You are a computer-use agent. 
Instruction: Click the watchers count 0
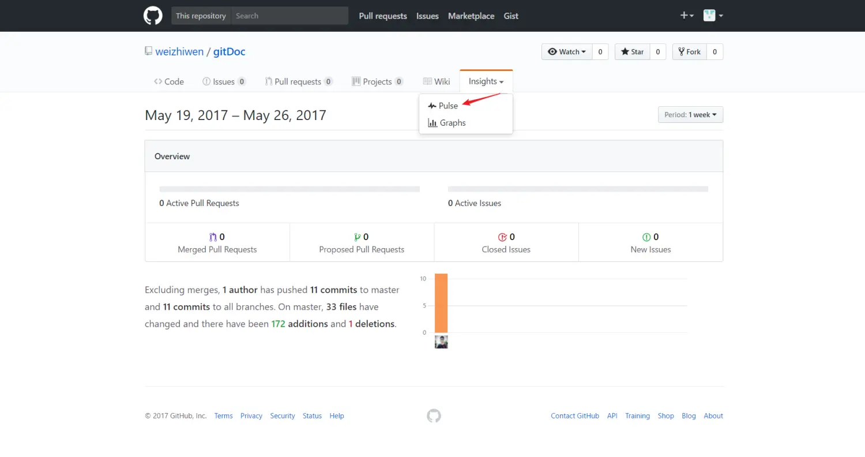[x=600, y=51]
